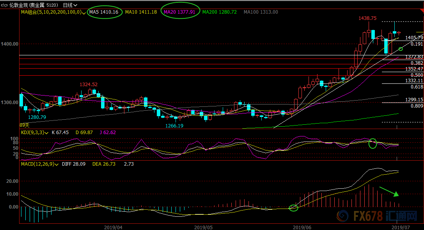
Task: Click the K 67.45 value
Action: (x=60, y=133)
